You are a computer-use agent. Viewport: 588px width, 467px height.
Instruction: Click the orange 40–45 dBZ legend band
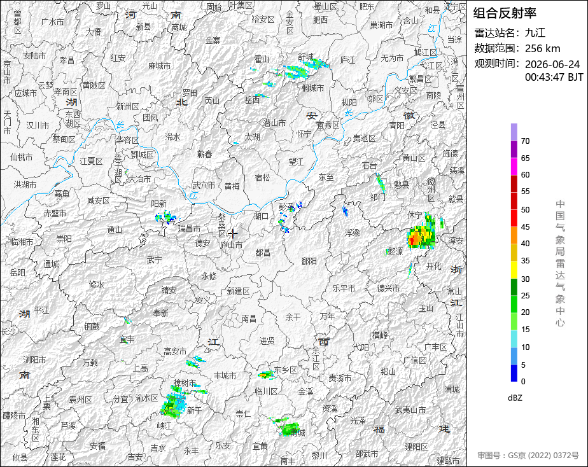(x=514, y=235)
